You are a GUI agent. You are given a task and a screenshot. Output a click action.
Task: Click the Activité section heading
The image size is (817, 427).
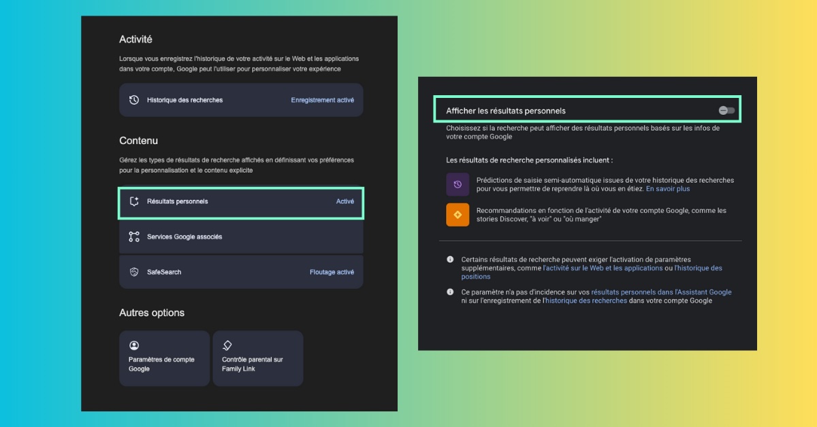tap(135, 39)
